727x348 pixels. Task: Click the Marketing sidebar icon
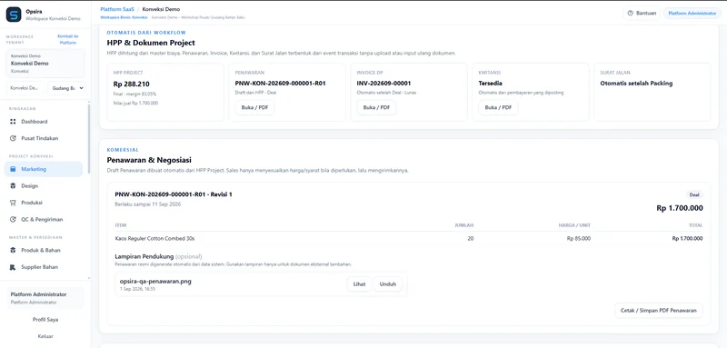coord(13,169)
